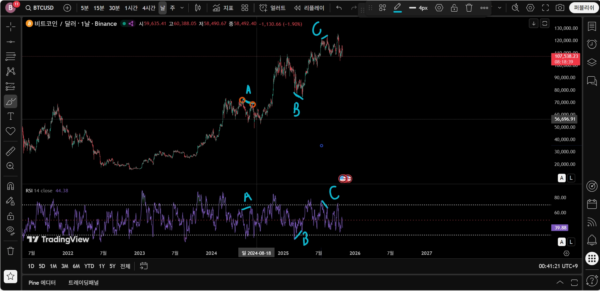This screenshot has height=291, width=600.
Task: Open the calendar panel in right sidebar
Action: tap(592, 204)
